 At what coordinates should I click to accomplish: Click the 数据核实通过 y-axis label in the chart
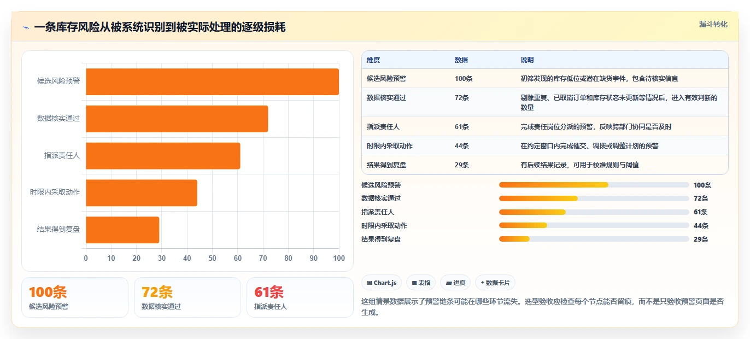pyautogui.click(x=58, y=119)
